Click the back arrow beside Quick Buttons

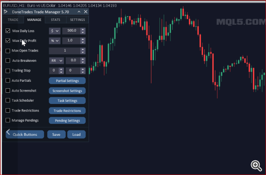[8, 132]
